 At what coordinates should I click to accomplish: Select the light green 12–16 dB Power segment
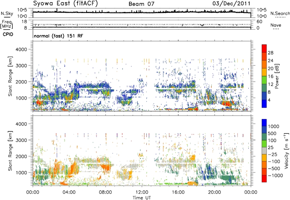point(264,80)
